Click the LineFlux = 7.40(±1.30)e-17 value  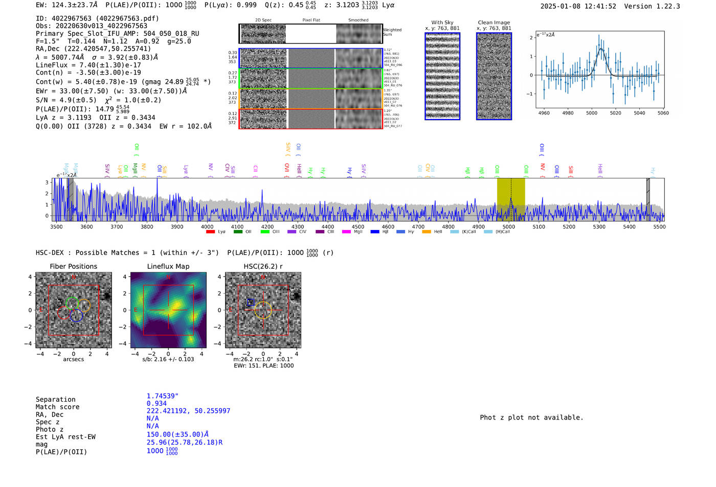click(x=88, y=65)
